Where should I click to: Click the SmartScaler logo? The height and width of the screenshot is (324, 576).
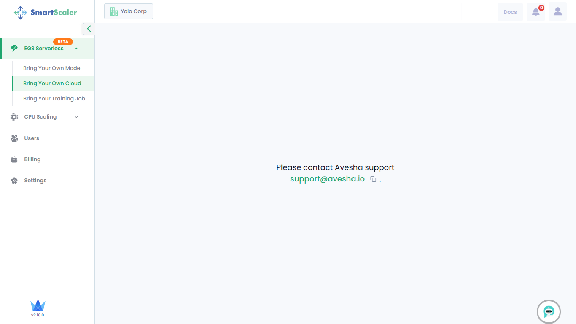point(46,12)
